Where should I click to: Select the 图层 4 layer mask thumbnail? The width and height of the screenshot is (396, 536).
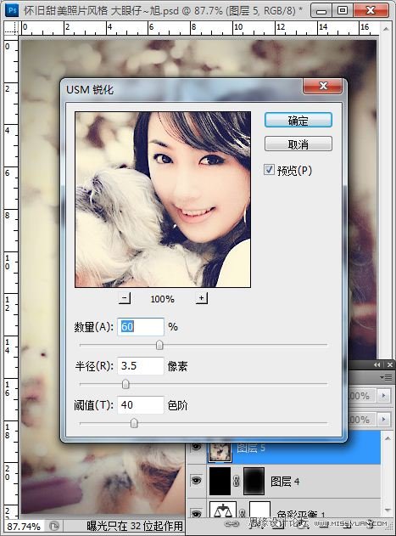(254, 482)
